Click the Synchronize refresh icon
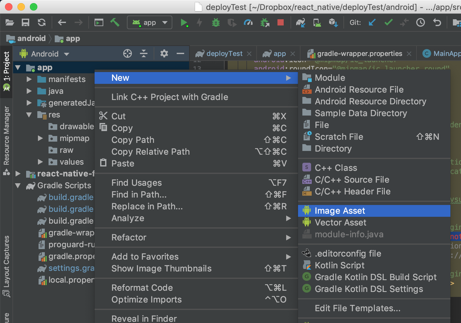 [x=42, y=22]
